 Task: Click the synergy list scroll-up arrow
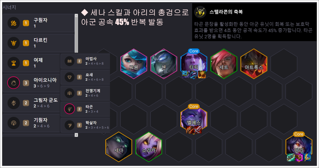[76, 16]
